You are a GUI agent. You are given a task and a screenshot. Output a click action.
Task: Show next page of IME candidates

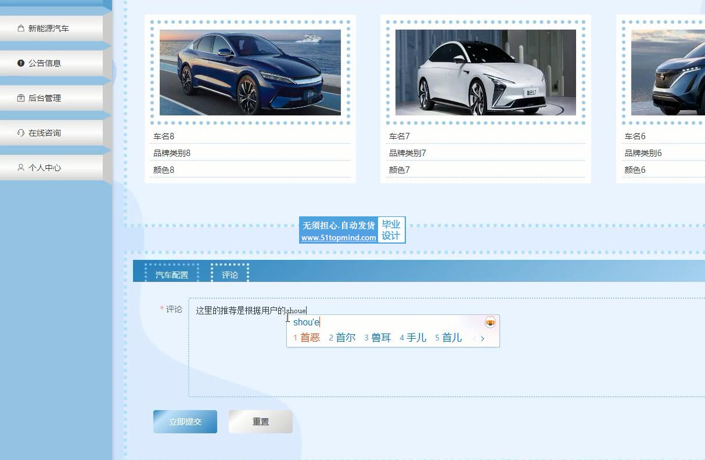[483, 338]
